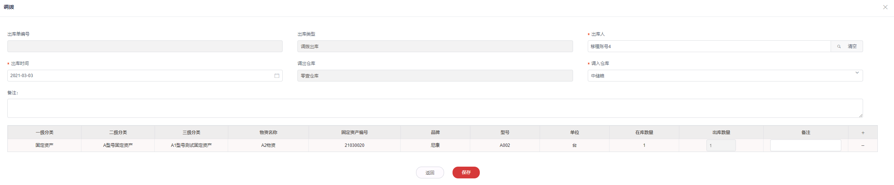Remove the row with the minus icon

[863, 146]
